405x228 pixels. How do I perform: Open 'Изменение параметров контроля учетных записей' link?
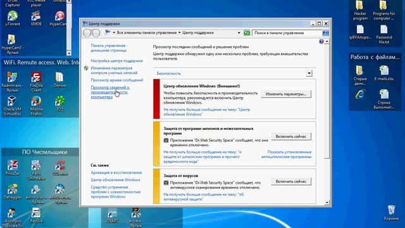(114, 70)
